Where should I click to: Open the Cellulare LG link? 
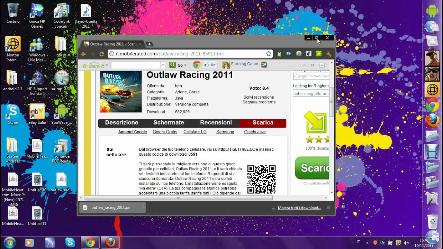[x=195, y=132]
